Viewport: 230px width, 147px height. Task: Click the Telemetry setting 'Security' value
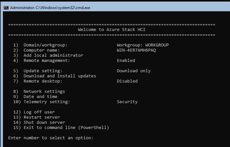pyautogui.click(x=127, y=102)
